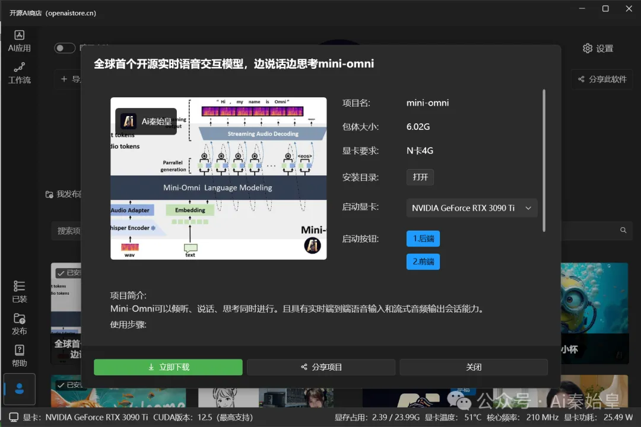The height and width of the screenshot is (427, 641).
Task: Click the 显卡功耗 25.49 W status
Action: click(598, 417)
